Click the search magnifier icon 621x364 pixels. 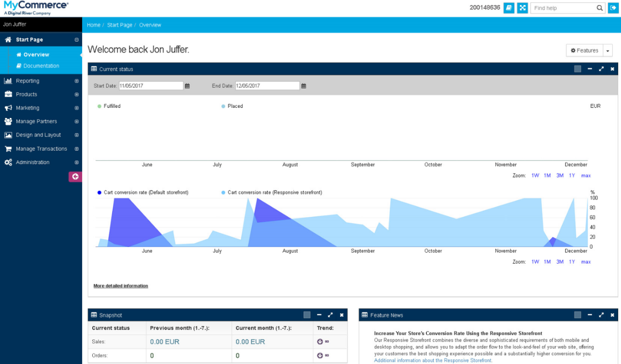[x=600, y=8]
